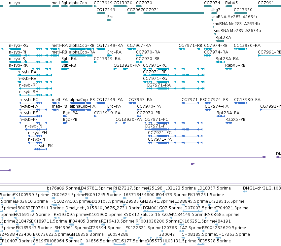Open protein Bgb-PB label
The width and height of the screenshot is (281, 246).
click(70, 120)
